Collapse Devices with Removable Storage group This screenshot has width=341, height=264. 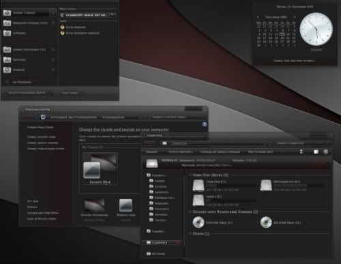tap(190, 211)
